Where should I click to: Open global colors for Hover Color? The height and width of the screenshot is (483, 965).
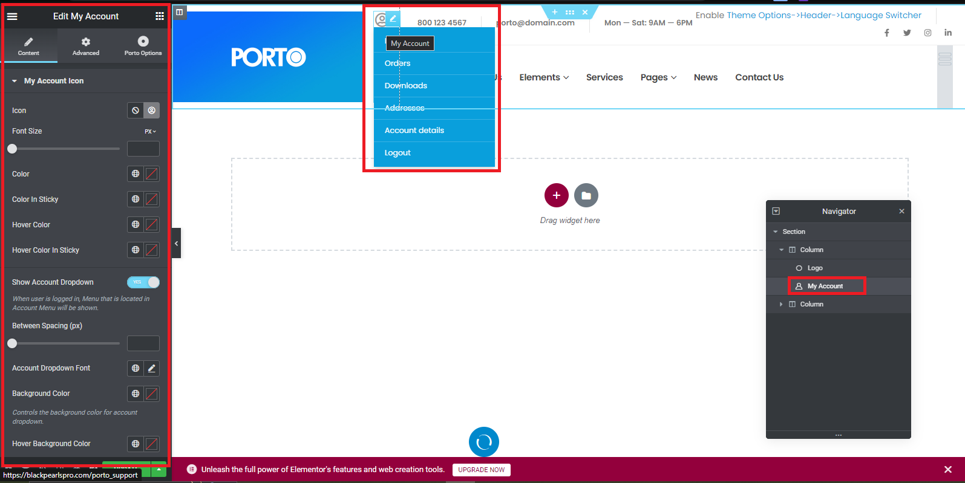tap(136, 225)
